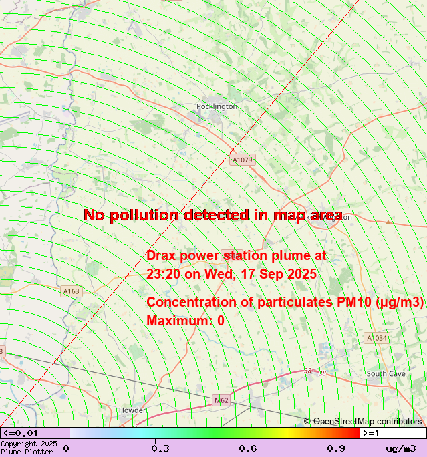Click the red '38' junction number on the left

(x=308, y=371)
